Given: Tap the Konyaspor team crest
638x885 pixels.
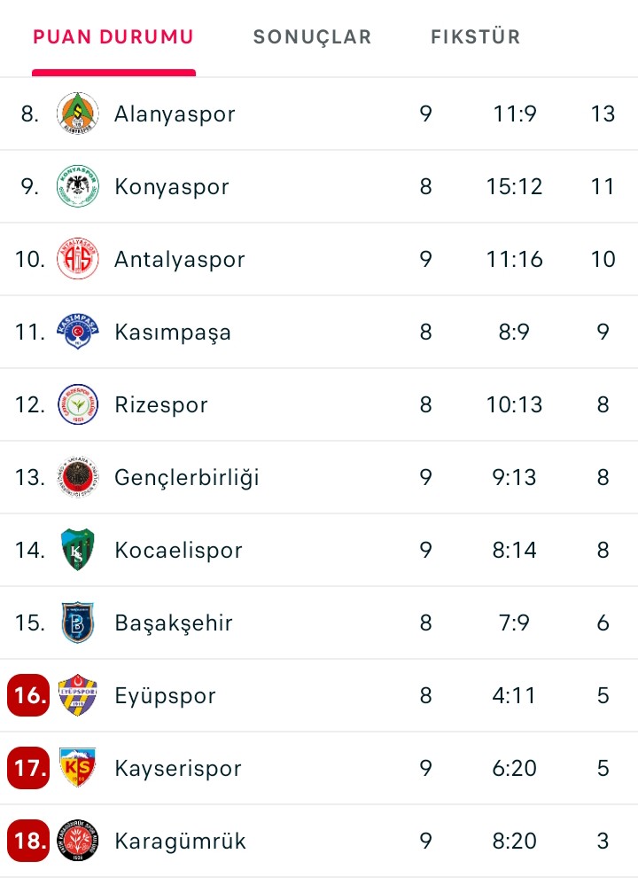Looking at the screenshot, I should [x=78, y=186].
